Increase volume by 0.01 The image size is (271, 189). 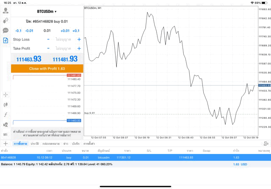click(65, 30)
